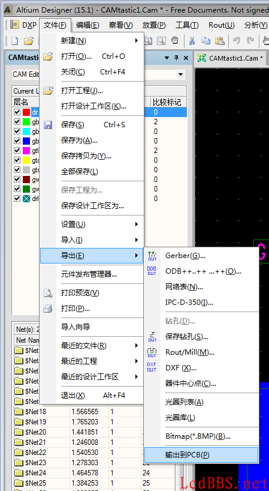Select 保存为(A)... in file menu
Viewport: 269px width, 491px height.
pos(92,140)
